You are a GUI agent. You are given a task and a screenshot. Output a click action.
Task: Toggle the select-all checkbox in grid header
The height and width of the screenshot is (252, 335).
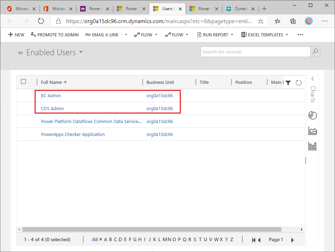[x=23, y=81]
